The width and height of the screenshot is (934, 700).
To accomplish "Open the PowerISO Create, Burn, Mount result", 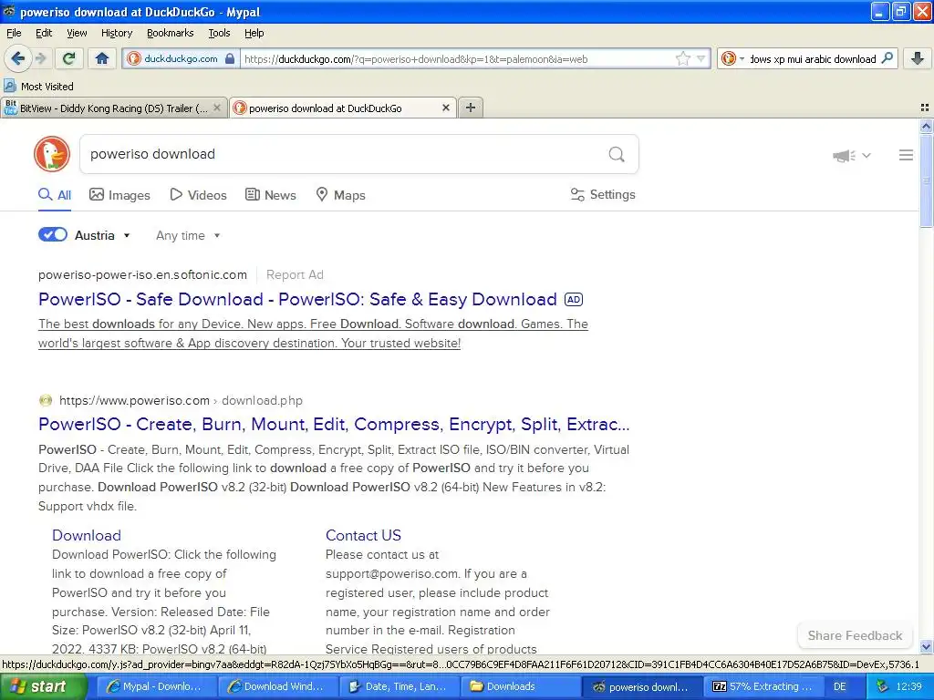I will [334, 425].
